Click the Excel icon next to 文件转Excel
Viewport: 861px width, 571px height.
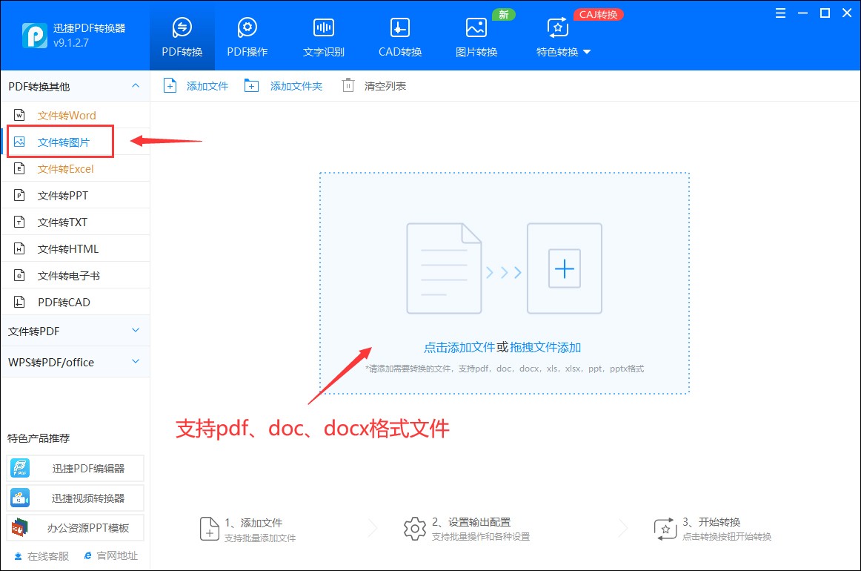click(19, 168)
